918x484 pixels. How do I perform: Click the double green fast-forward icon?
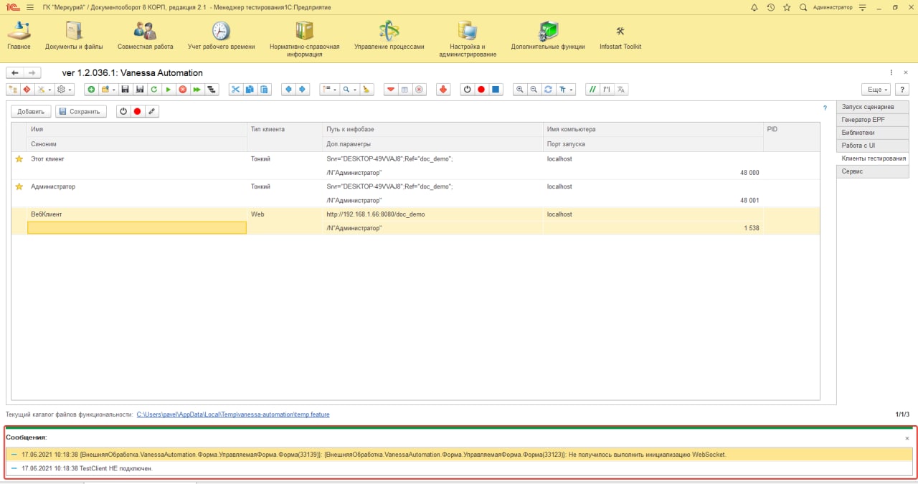tap(197, 90)
